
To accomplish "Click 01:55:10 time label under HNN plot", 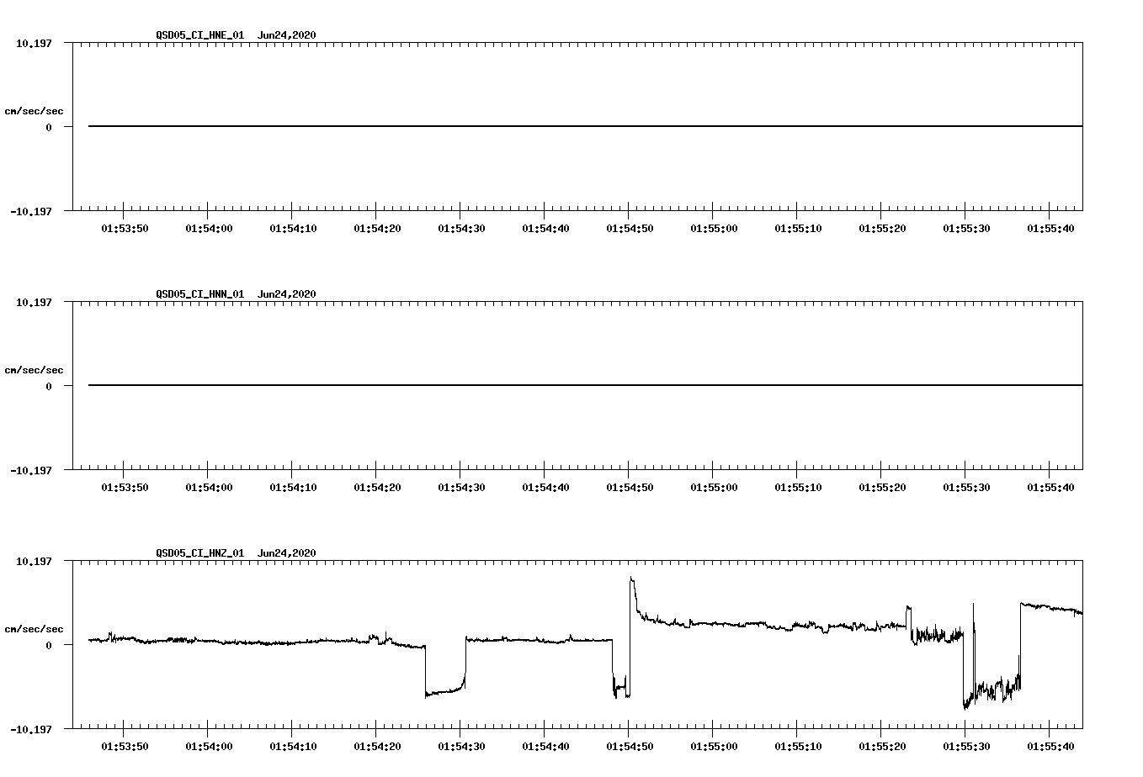I will (x=798, y=487).
